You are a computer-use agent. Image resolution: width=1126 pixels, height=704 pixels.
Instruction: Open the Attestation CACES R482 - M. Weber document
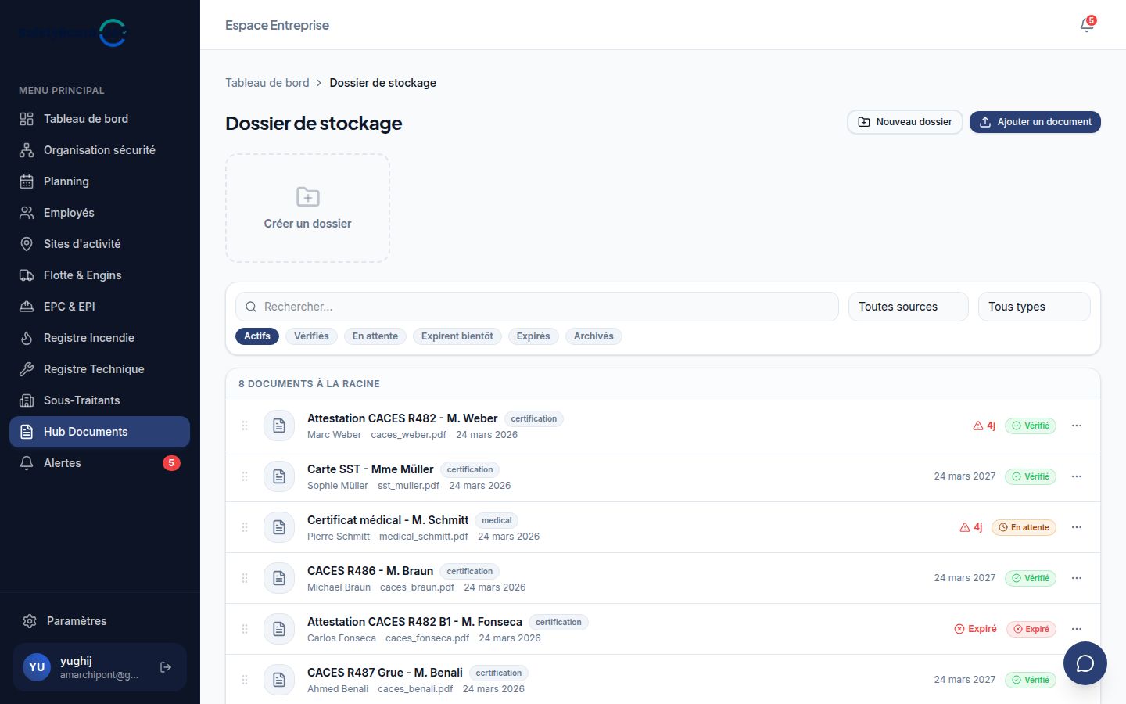tap(402, 418)
